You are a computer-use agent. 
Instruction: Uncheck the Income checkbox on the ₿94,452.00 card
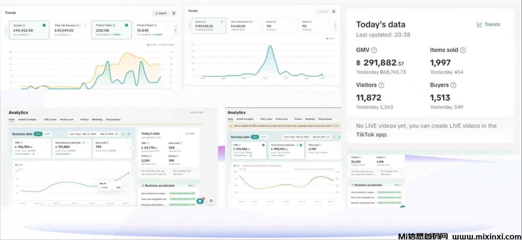pyautogui.click(x=44, y=25)
